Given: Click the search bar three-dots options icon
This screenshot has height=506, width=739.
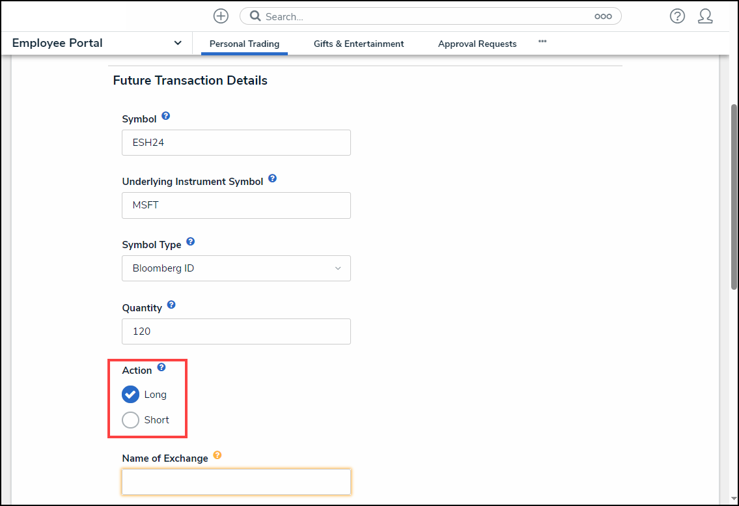Looking at the screenshot, I should (x=603, y=16).
